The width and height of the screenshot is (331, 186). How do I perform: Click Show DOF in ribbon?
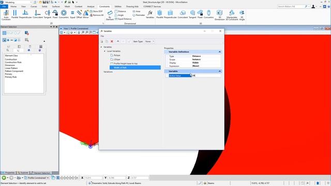click(x=96, y=11)
